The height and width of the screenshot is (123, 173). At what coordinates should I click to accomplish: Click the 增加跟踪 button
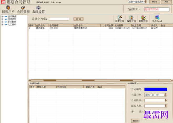(x=136, y=121)
